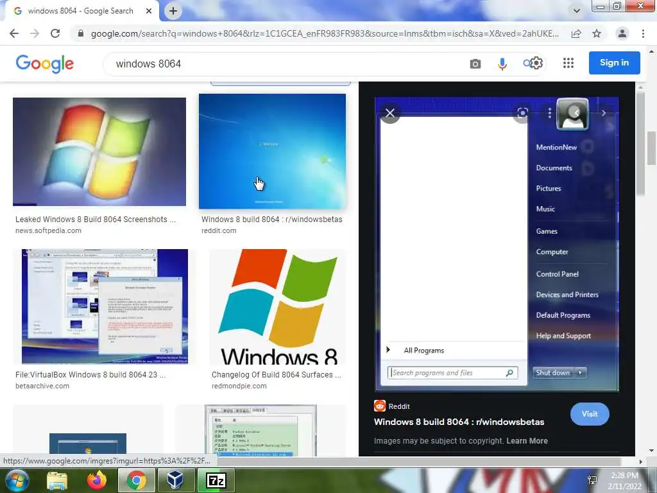Click the browser forward arrow
The width and height of the screenshot is (657, 493).
(35, 33)
